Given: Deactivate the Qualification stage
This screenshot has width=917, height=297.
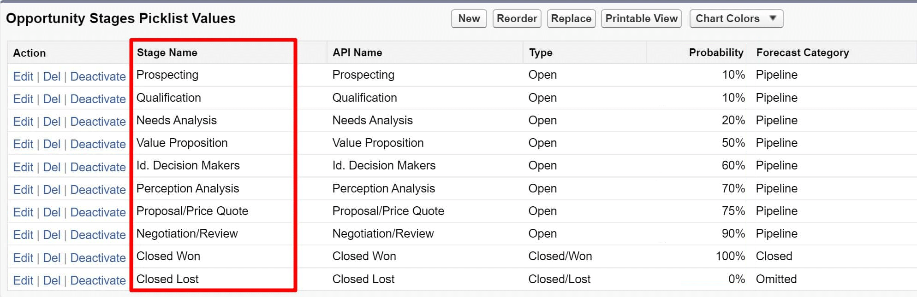Looking at the screenshot, I should 98,99.
